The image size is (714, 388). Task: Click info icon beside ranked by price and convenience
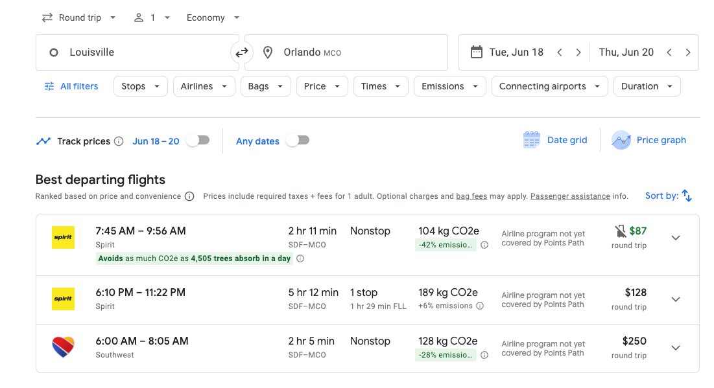tap(189, 196)
